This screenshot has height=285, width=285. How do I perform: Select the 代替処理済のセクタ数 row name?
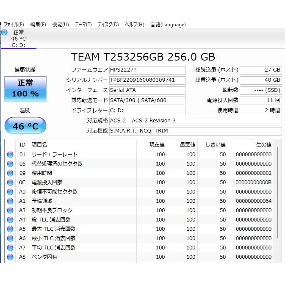(57, 164)
